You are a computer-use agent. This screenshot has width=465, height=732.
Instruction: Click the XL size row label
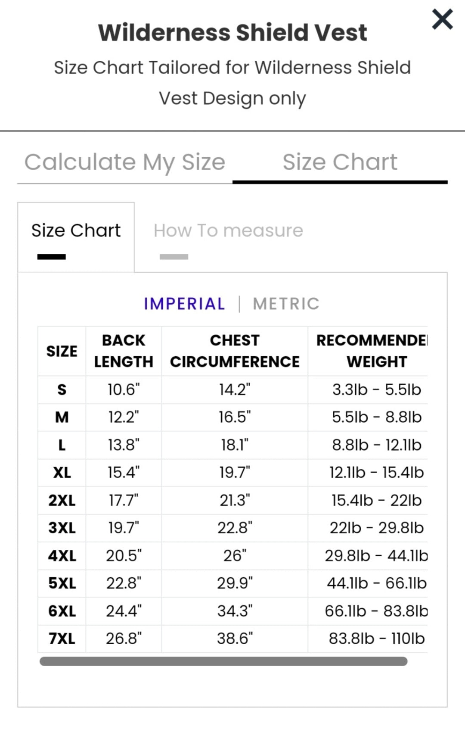(62, 473)
